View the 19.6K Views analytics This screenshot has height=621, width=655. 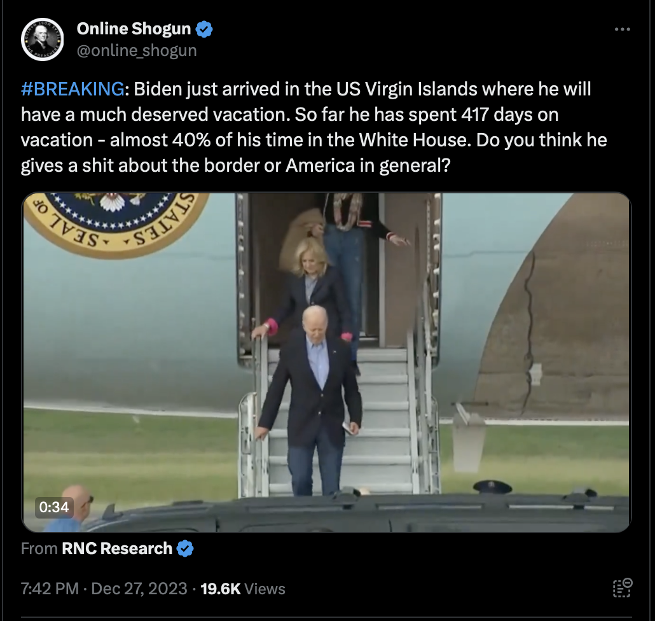click(x=243, y=589)
